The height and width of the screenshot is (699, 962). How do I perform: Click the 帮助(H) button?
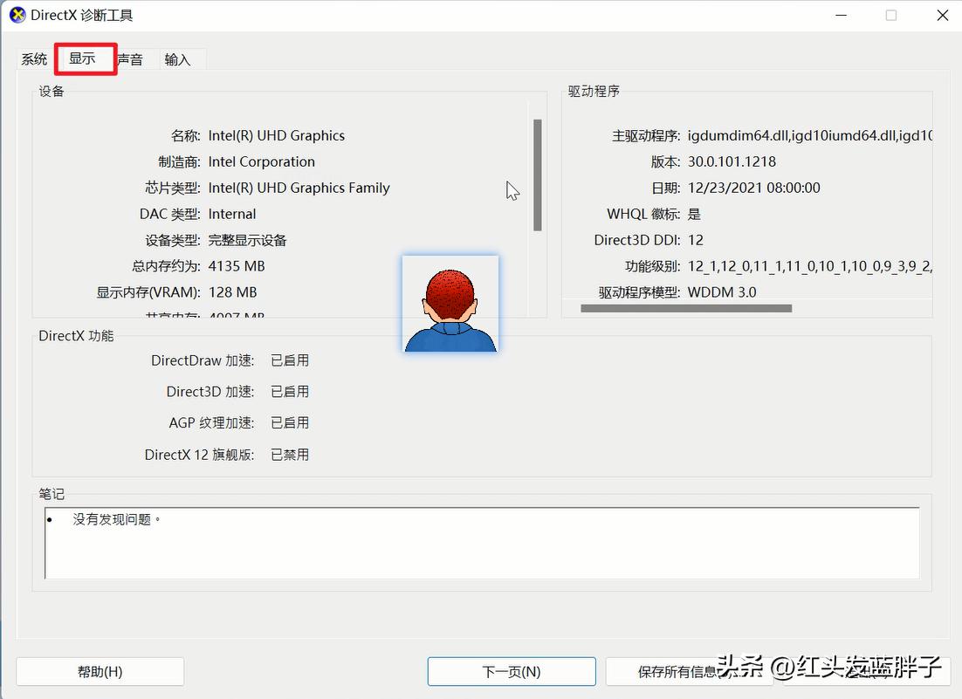click(x=100, y=671)
